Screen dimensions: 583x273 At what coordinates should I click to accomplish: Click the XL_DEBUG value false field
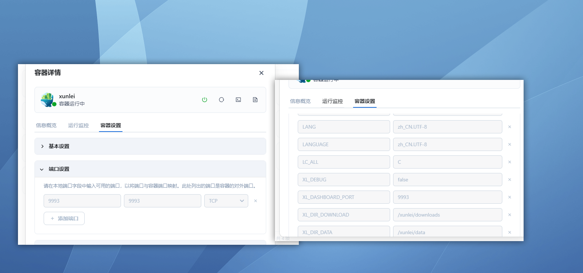pos(448,180)
